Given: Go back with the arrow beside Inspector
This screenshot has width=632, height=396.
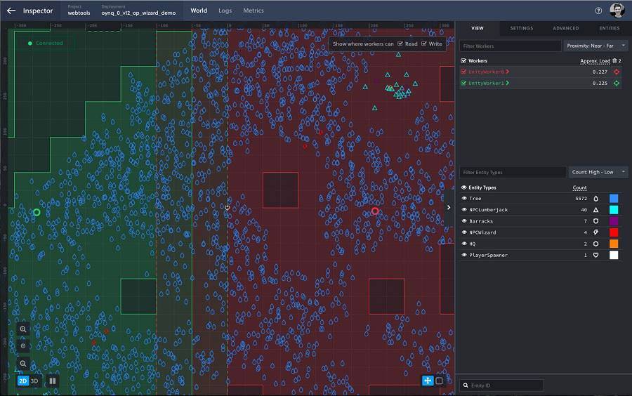Looking at the screenshot, I should [x=11, y=11].
